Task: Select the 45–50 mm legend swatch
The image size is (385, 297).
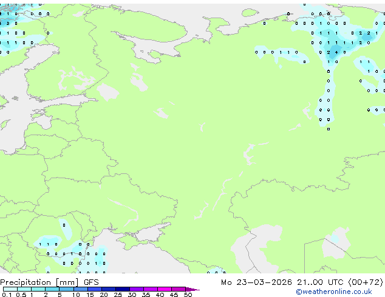Action: pos(179,289)
